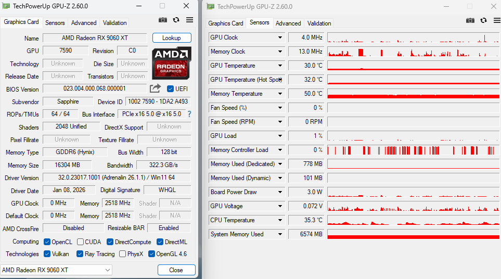Click the screenshot camera icon in left GPU-Z window
Viewport: 501px width, 279px height.
(x=163, y=20)
